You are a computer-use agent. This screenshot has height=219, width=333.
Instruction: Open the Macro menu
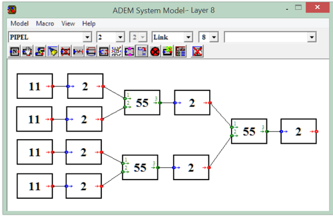[45, 23]
